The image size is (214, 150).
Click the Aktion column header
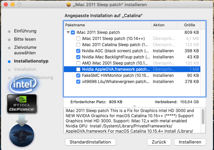(x=164, y=25)
